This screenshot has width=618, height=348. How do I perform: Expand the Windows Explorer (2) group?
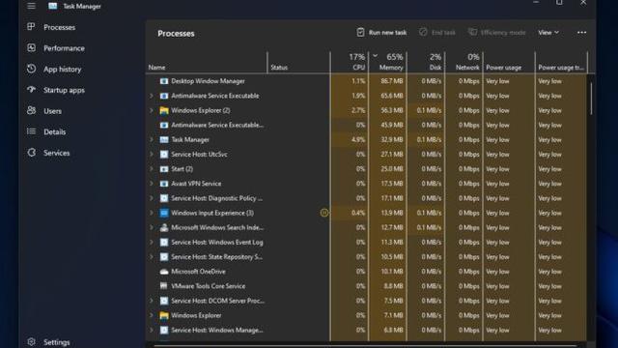[x=151, y=110]
